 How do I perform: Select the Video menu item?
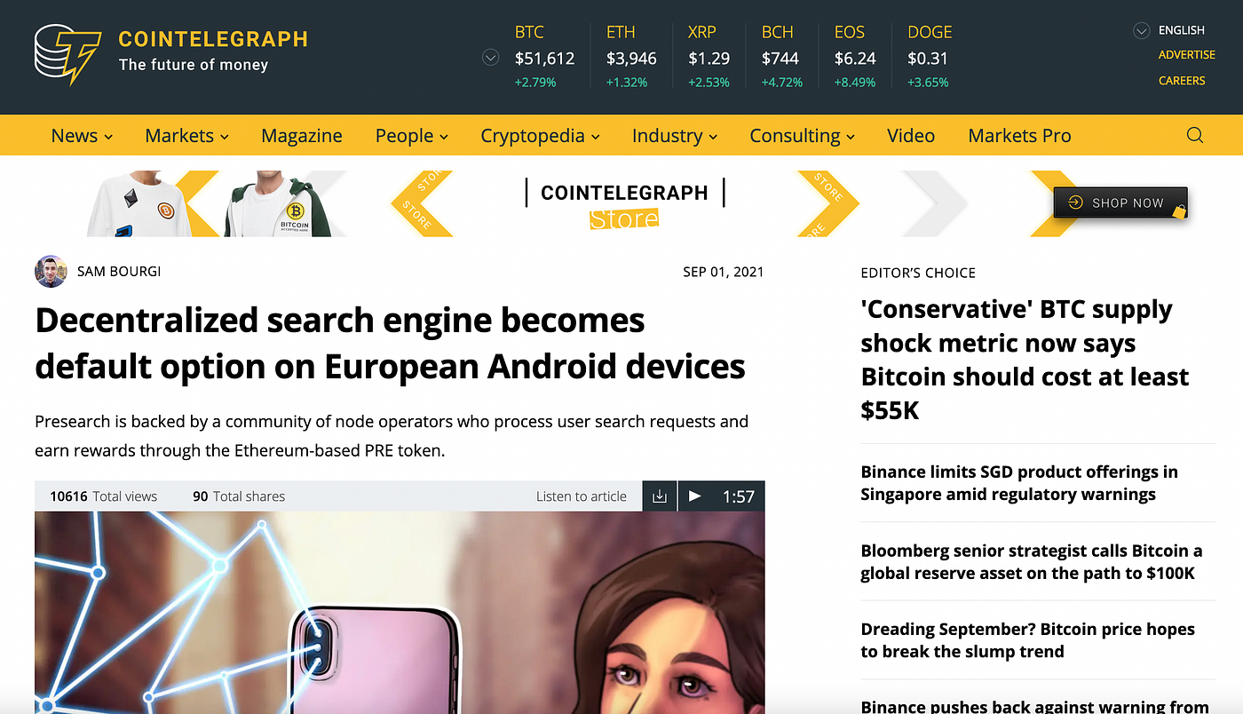tap(911, 136)
